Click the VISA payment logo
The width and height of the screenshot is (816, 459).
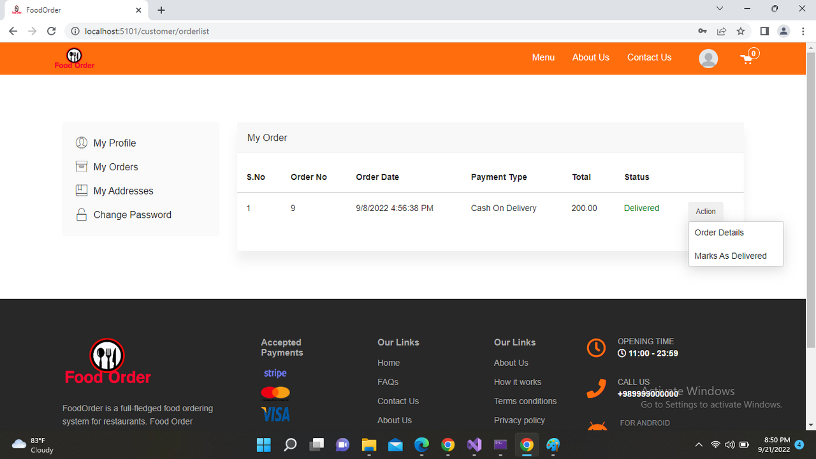[275, 414]
